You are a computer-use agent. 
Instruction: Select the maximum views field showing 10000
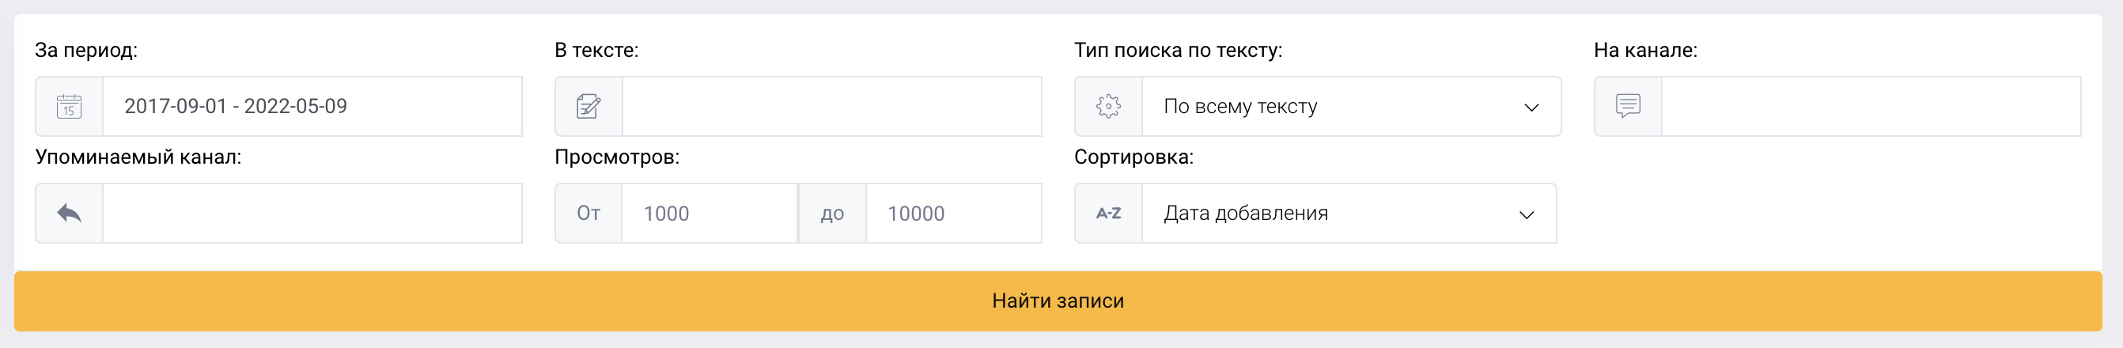pyautogui.click(x=952, y=214)
